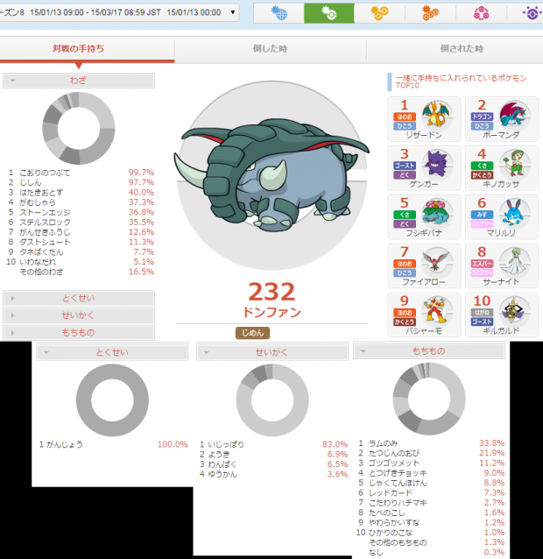Viewport: 543px width, 559px height.
Task: Click item やわらかいすな row
Action: [x=431, y=522]
